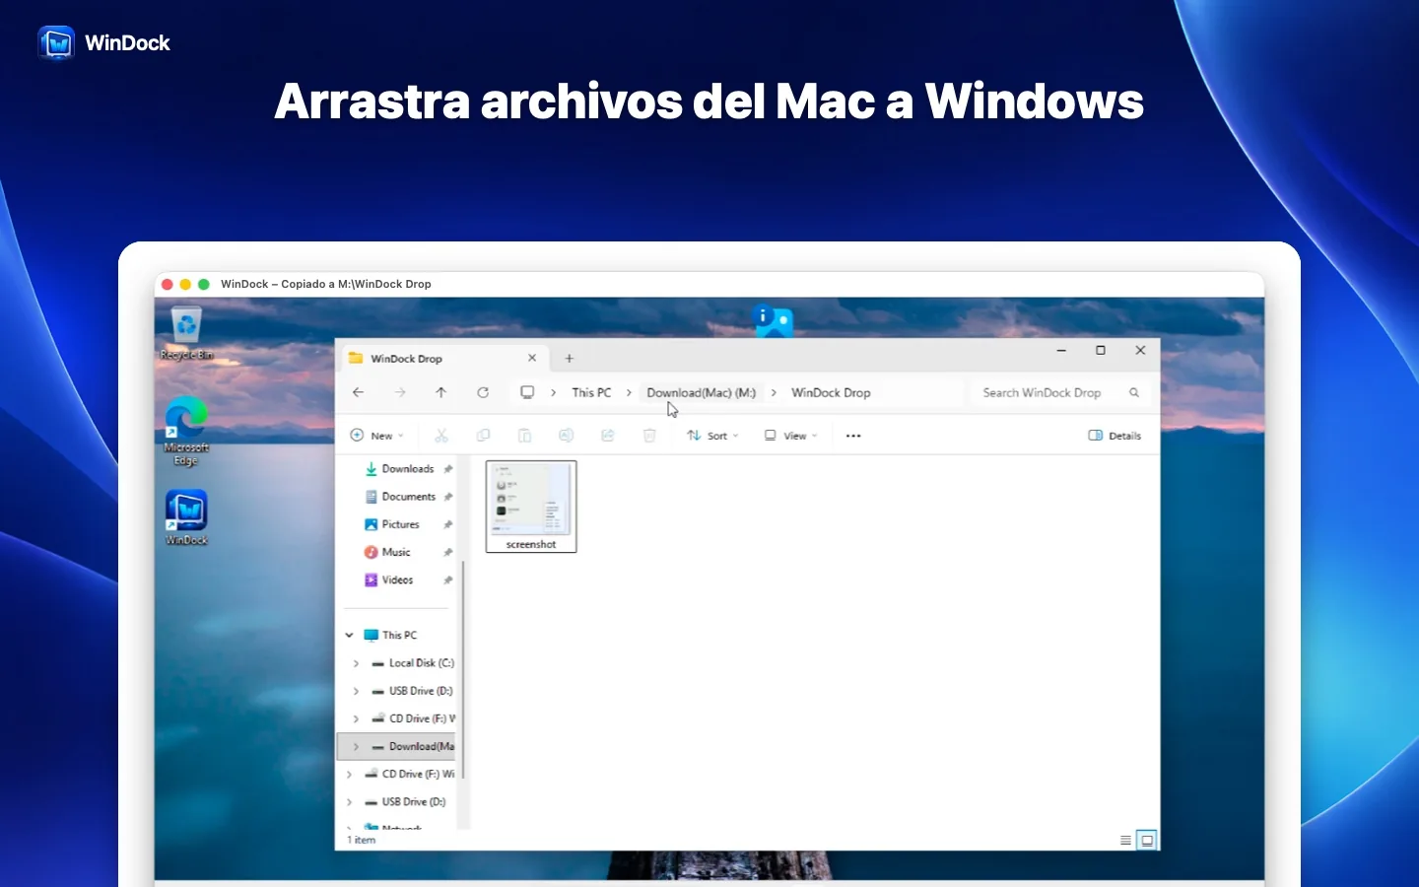Click the Rename toolbar icon
The width and height of the screenshot is (1419, 887).
point(566,436)
